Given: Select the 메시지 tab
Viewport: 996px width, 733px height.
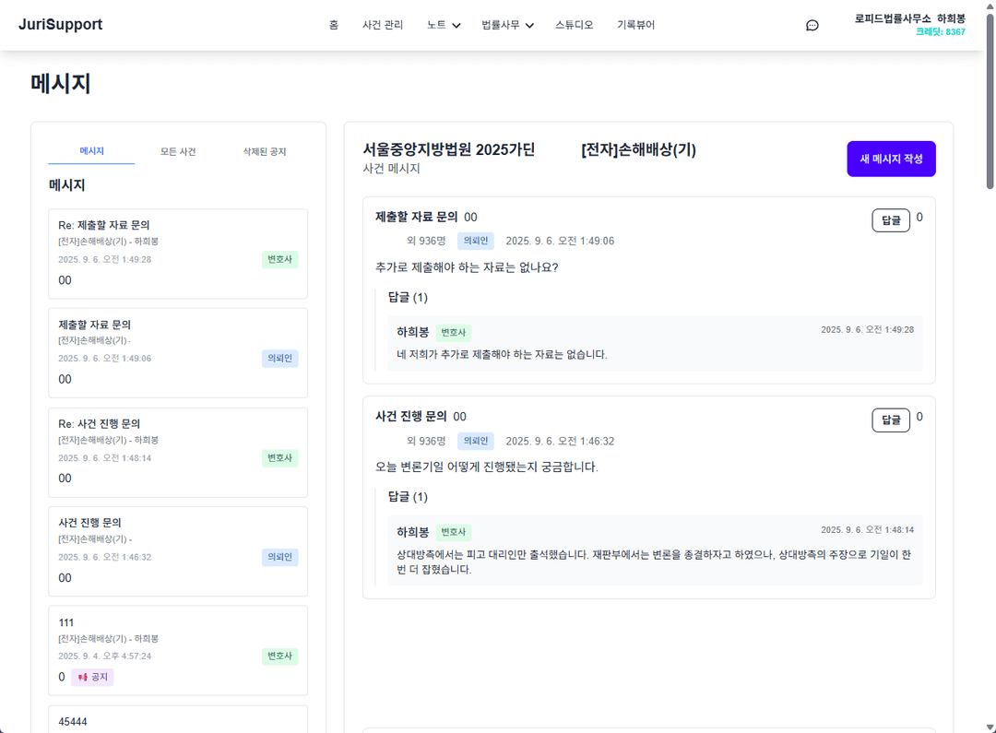Looking at the screenshot, I should pyautogui.click(x=91, y=151).
